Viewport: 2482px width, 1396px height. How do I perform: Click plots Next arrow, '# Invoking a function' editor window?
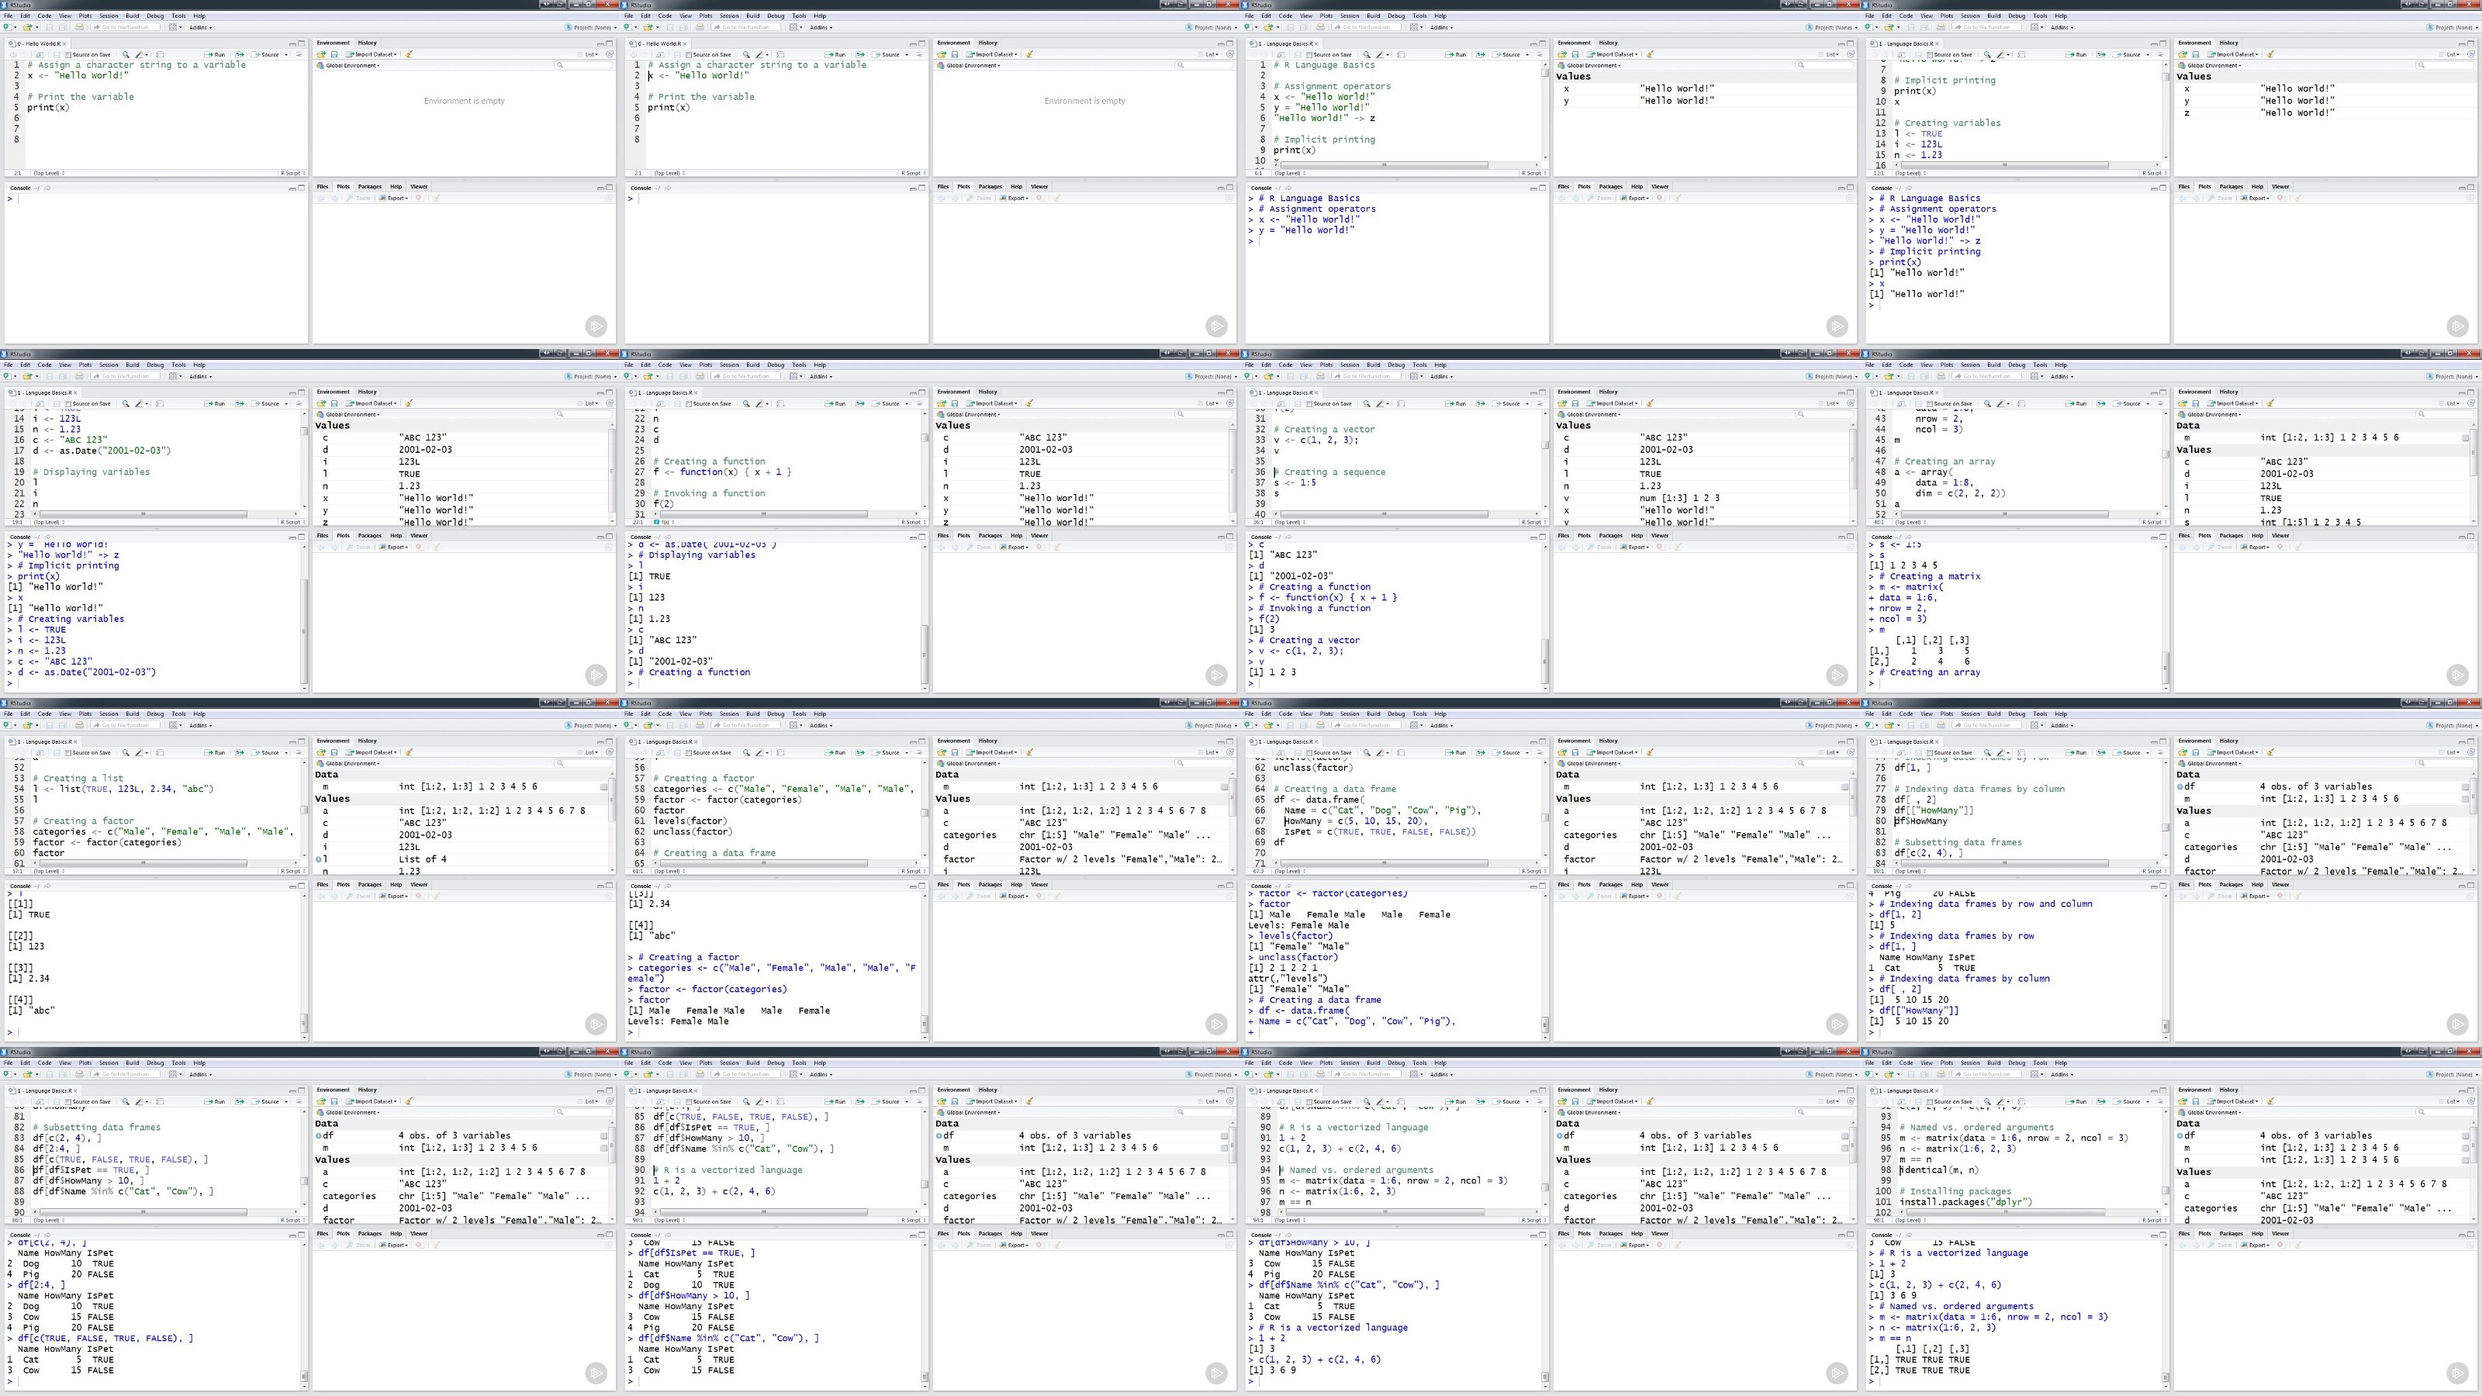[x=955, y=548]
